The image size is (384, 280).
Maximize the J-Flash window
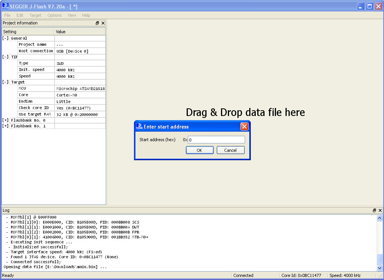pos(369,6)
